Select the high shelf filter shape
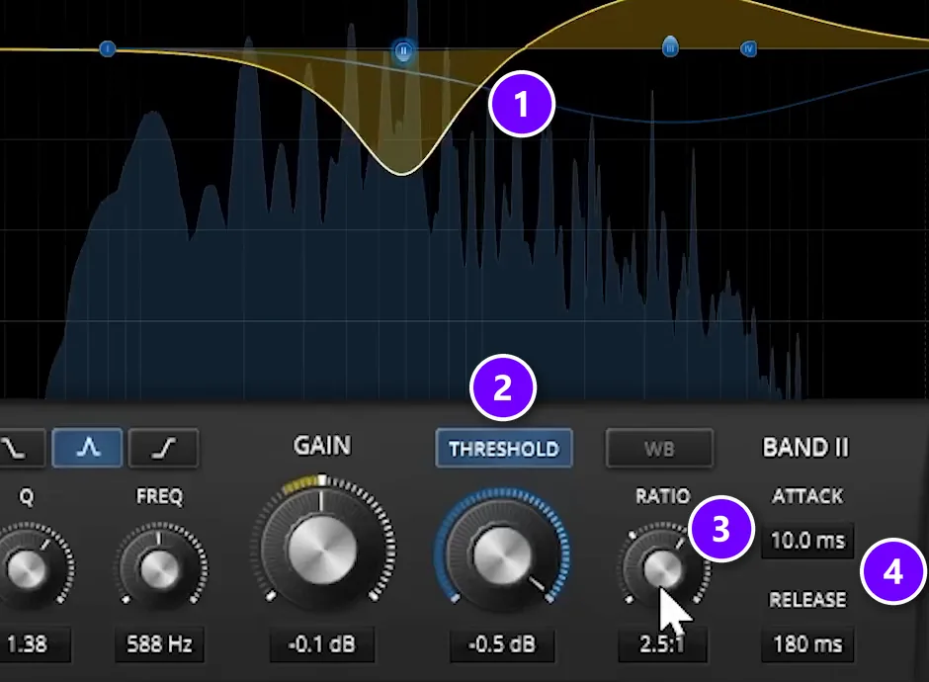Image resolution: width=929 pixels, height=682 pixels. pos(163,448)
